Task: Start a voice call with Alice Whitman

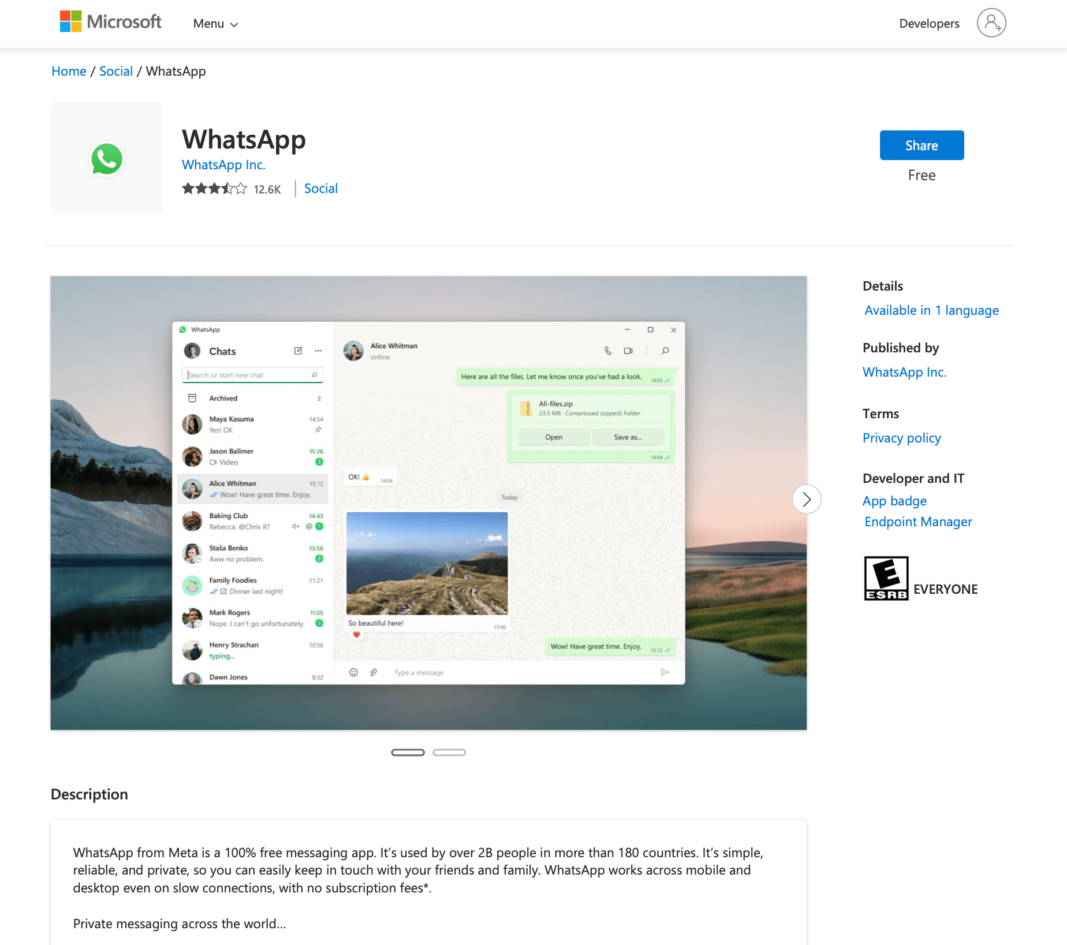Action: (607, 351)
